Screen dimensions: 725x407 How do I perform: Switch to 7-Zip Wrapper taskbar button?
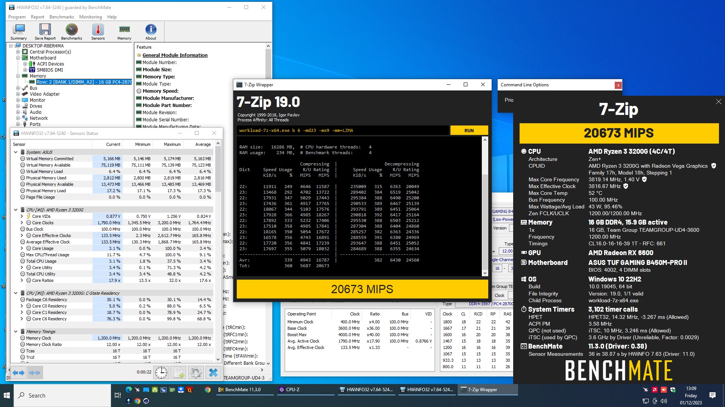tap(487, 390)
